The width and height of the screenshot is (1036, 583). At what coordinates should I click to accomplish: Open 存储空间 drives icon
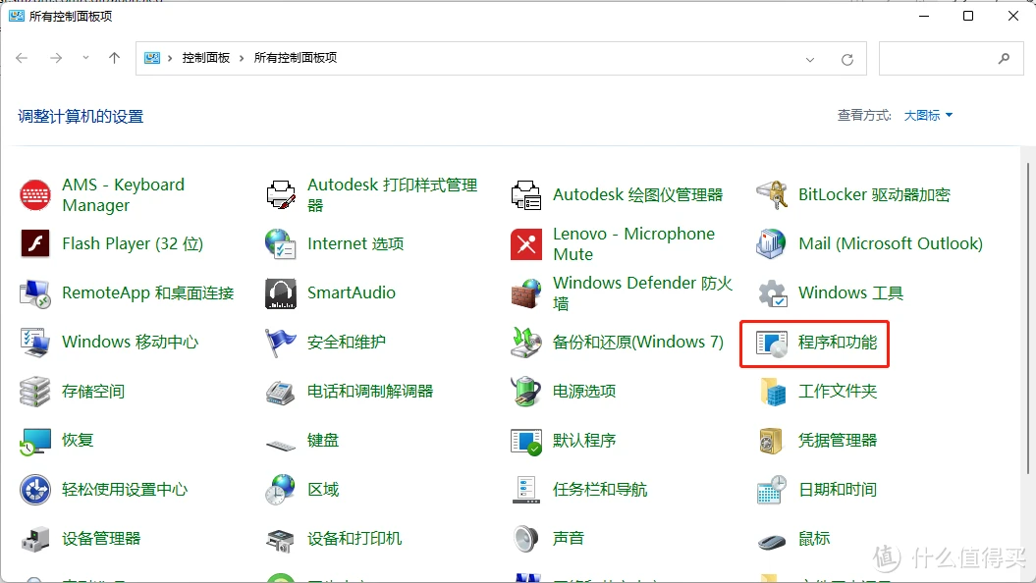coord(35,392)
